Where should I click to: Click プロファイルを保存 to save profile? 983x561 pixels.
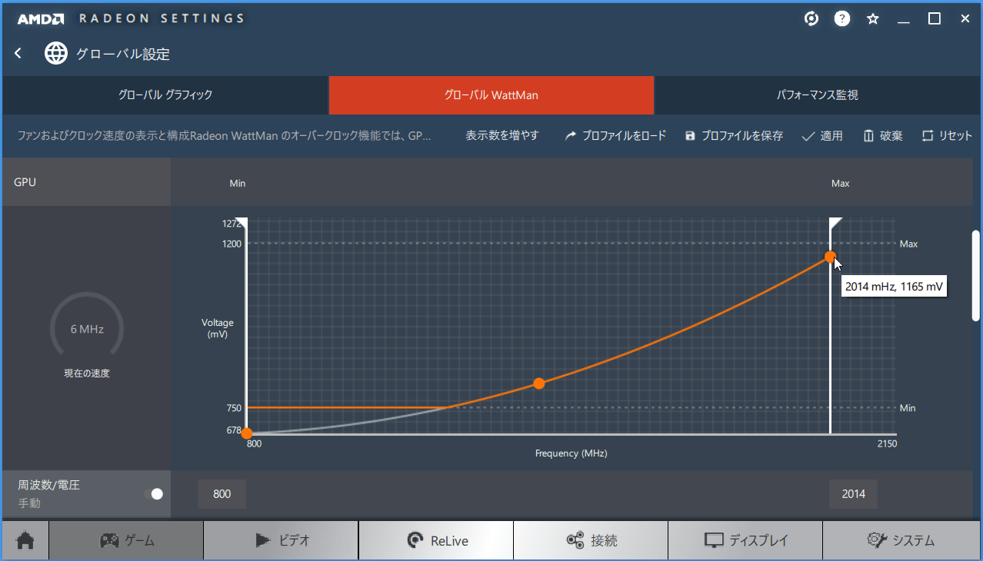click(x=734, y=135)
